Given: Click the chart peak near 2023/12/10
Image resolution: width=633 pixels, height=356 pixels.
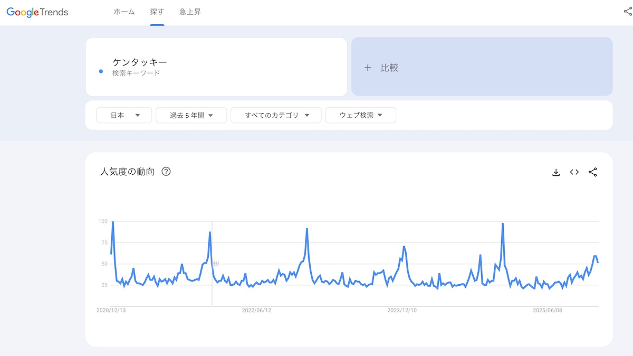Looking at the screenshot, I should 404,247.
